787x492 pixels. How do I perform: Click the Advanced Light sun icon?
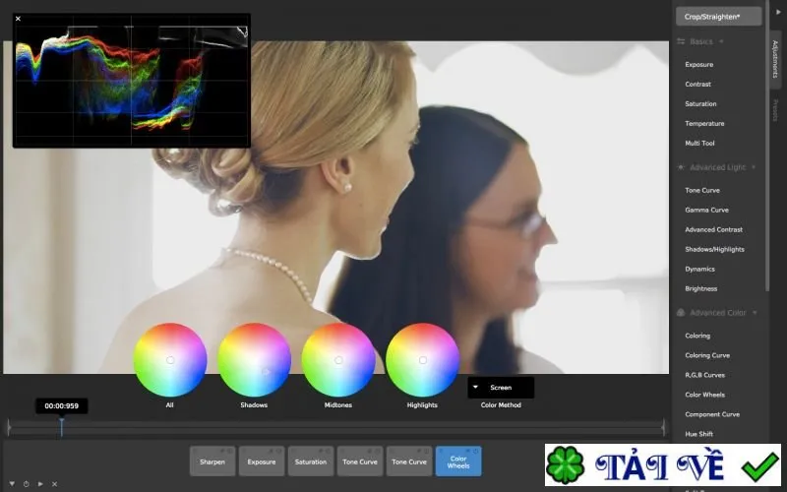(x=681, y=167)
